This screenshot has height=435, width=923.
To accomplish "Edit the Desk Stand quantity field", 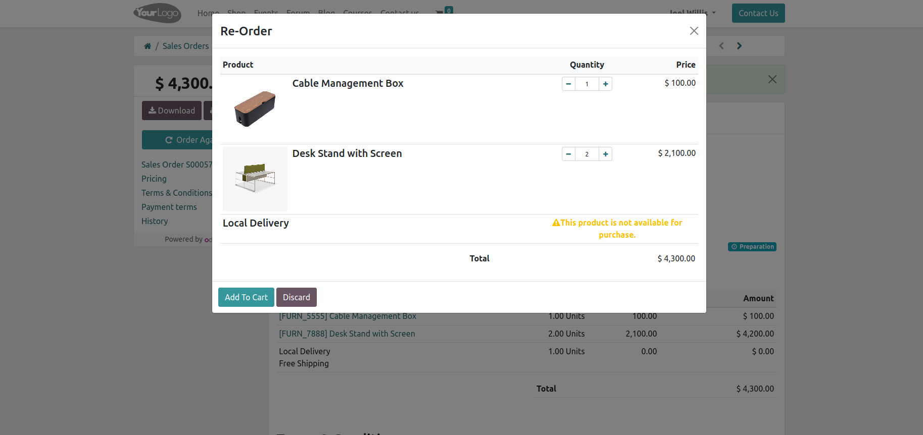I will pos(587,154).
